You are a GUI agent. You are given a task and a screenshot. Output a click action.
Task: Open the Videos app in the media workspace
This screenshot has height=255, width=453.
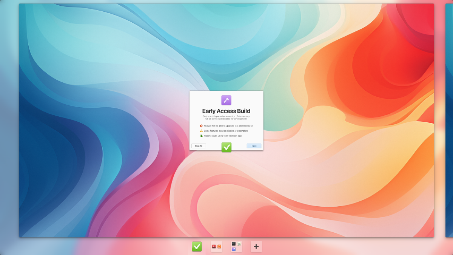click(214, 246)
